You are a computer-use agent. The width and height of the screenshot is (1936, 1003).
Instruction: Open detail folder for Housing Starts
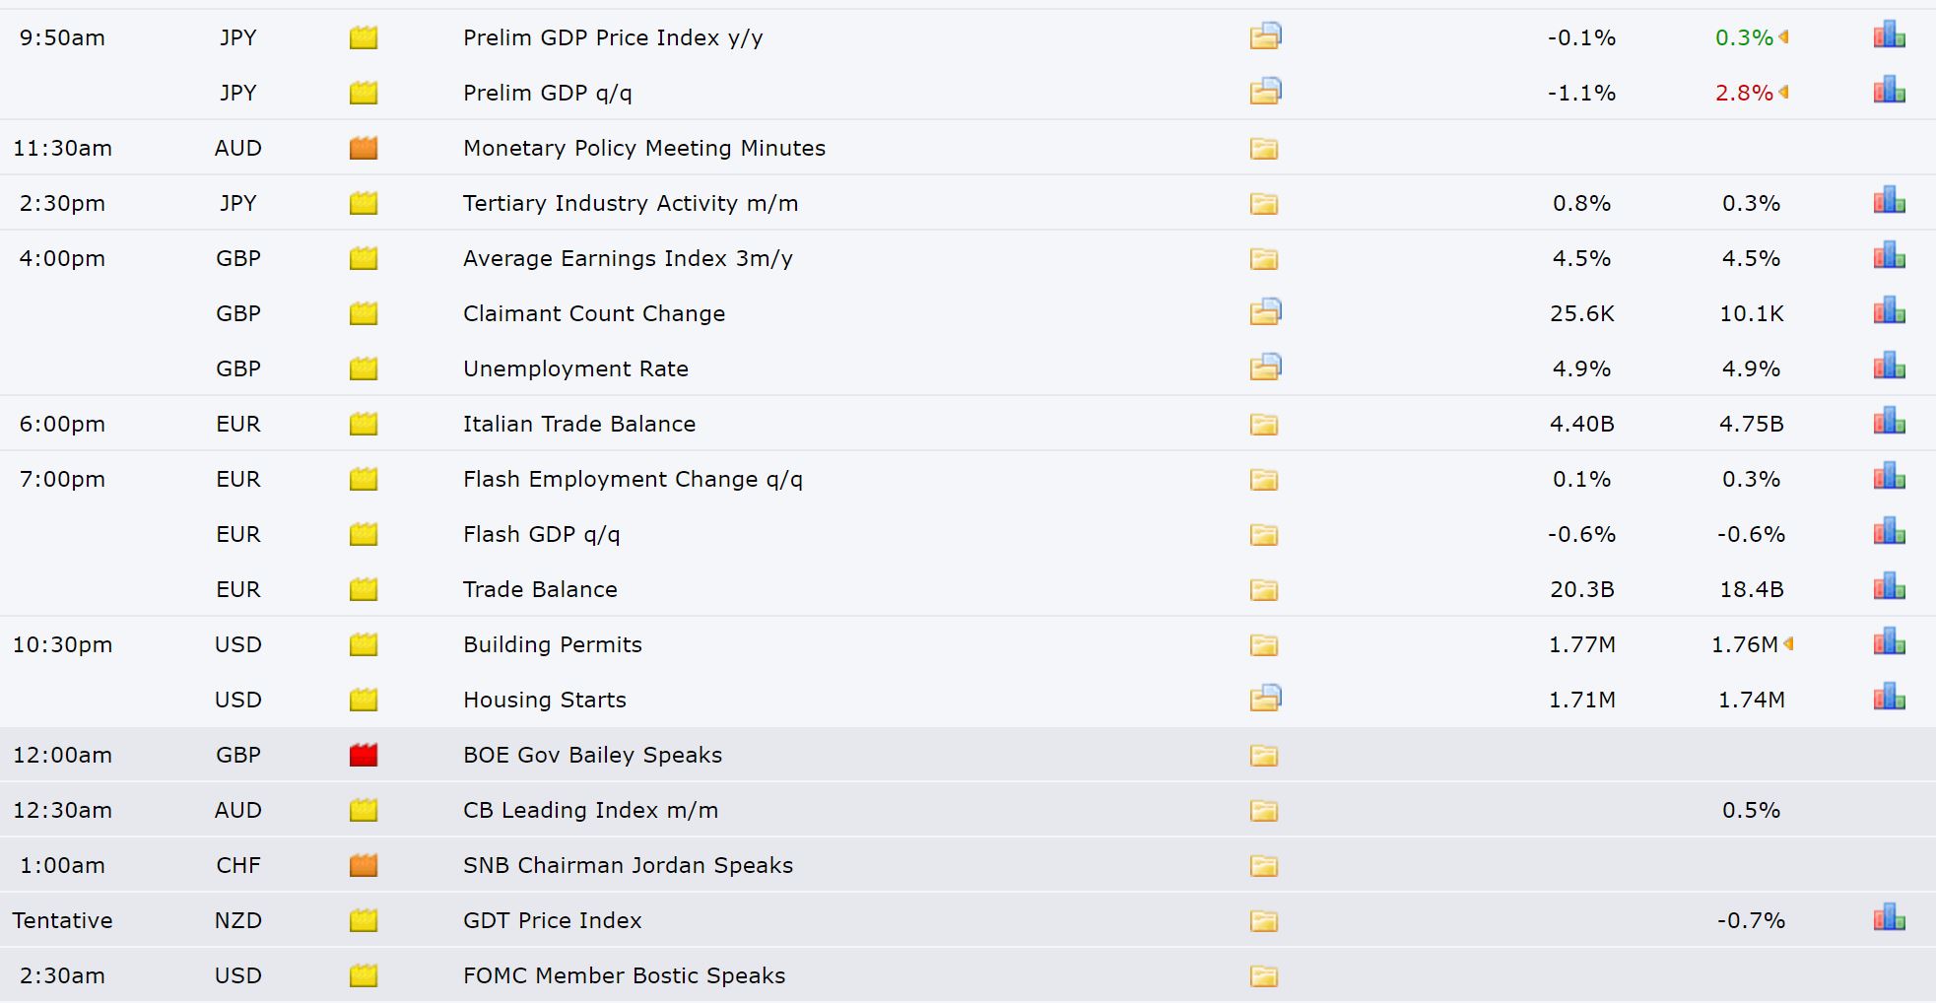pyautogui.click(x=1265, y=699)
